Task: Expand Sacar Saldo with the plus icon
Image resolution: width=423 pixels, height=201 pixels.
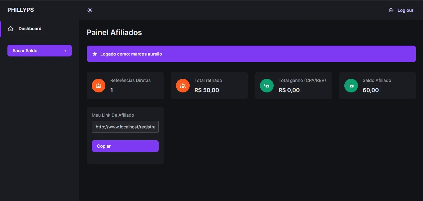Action: [65, 51]
